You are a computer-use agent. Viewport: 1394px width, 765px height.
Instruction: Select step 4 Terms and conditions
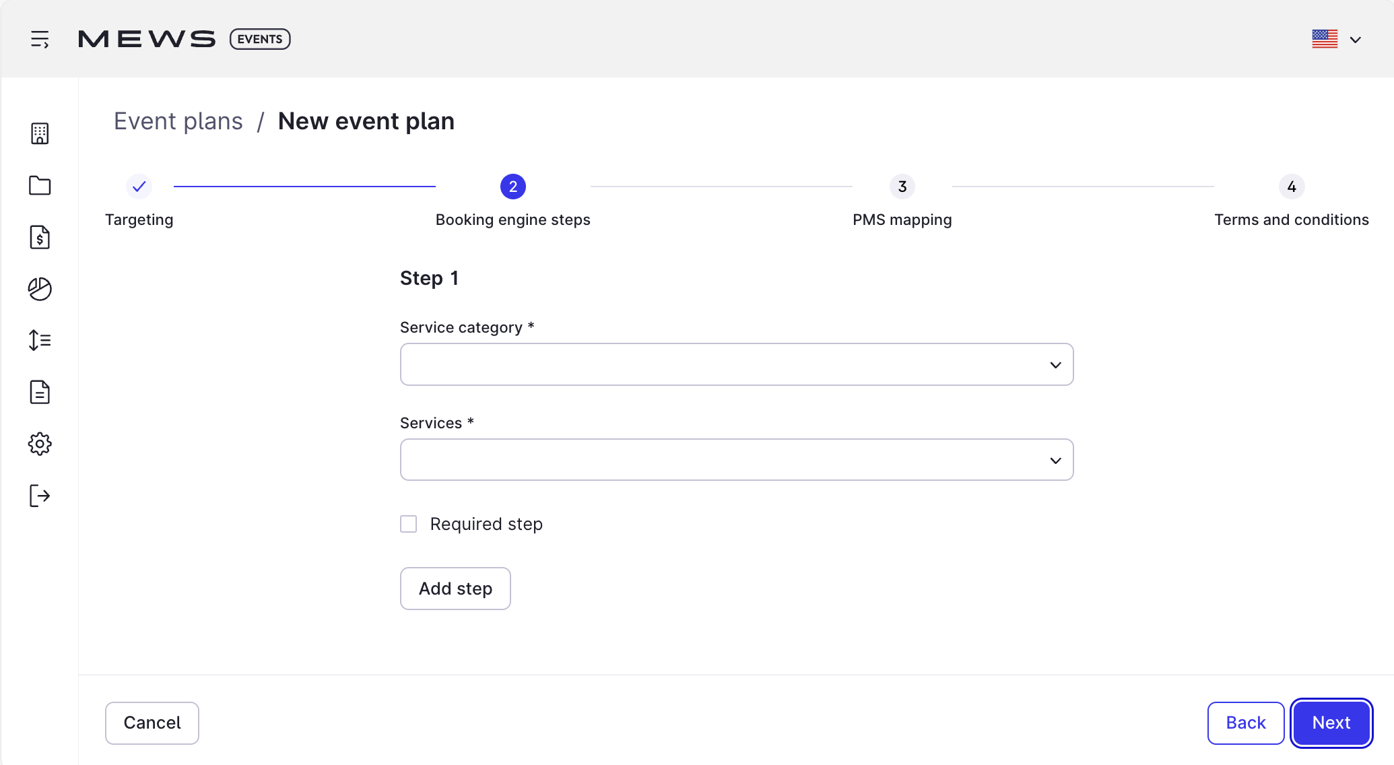[1292, 187]
